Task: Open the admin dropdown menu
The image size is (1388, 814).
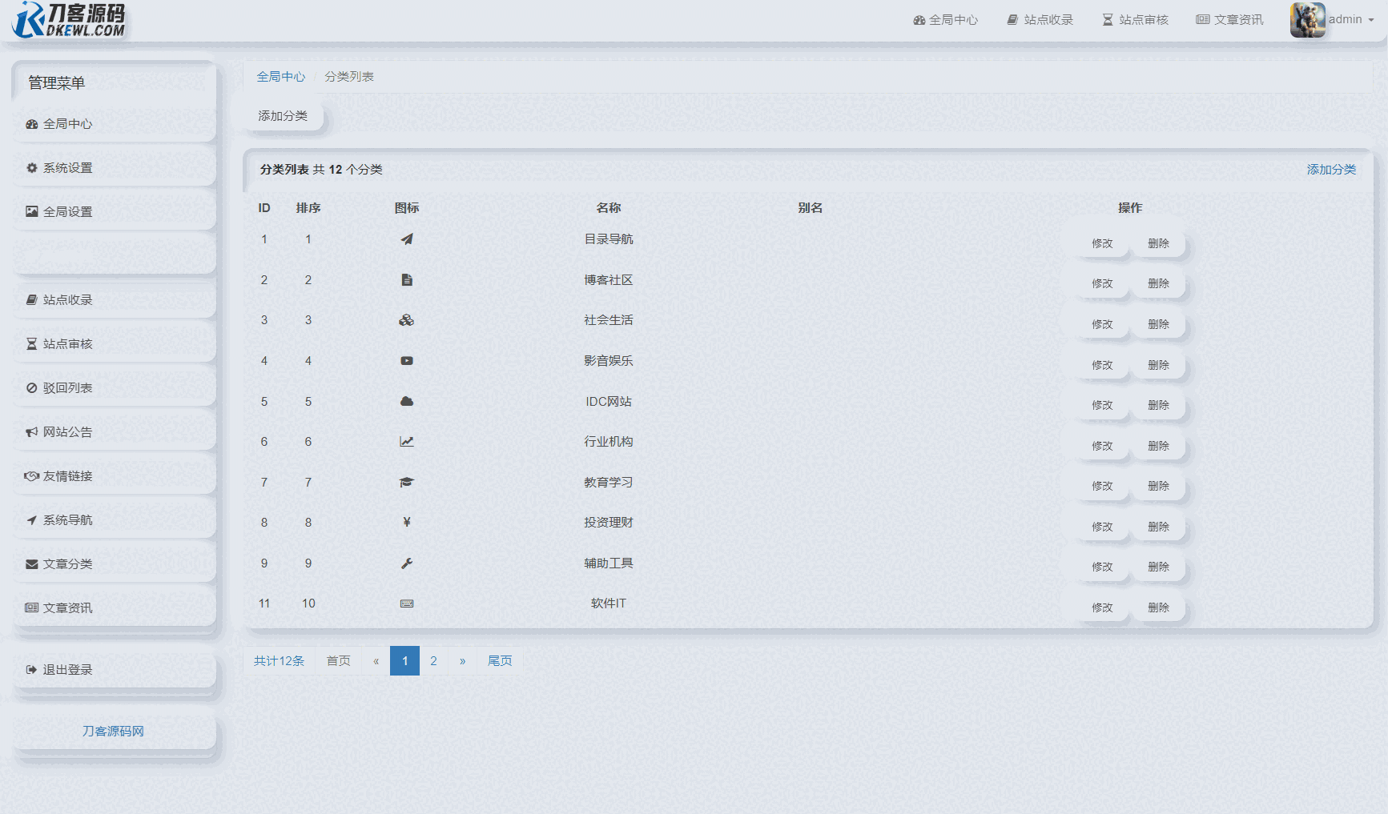Action: click(x=1351, y=20)
